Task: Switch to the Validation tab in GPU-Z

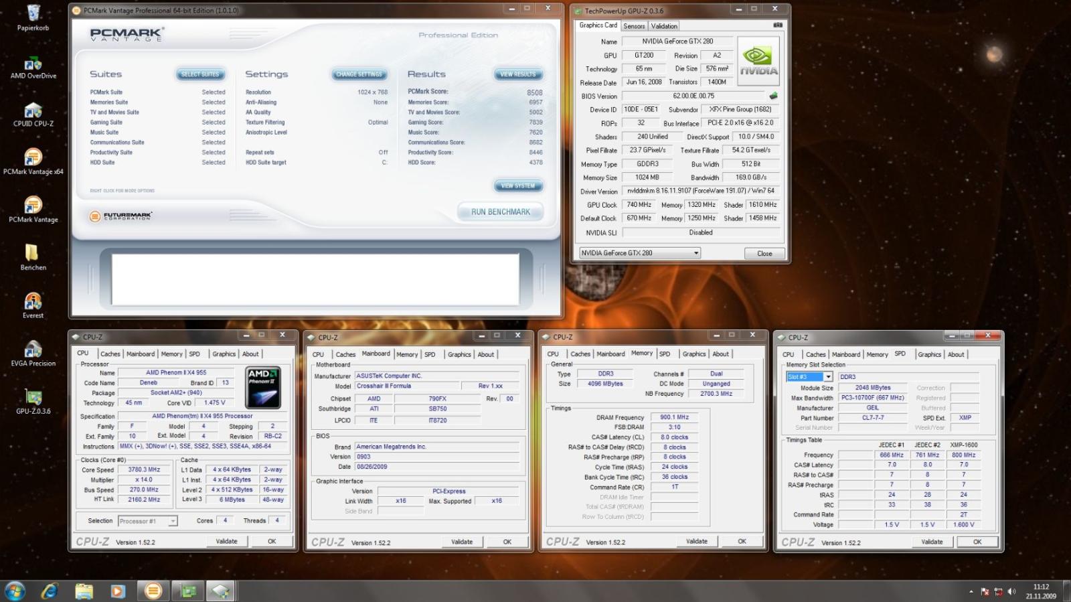Action: pyautogui.click(x=664, y=26)
